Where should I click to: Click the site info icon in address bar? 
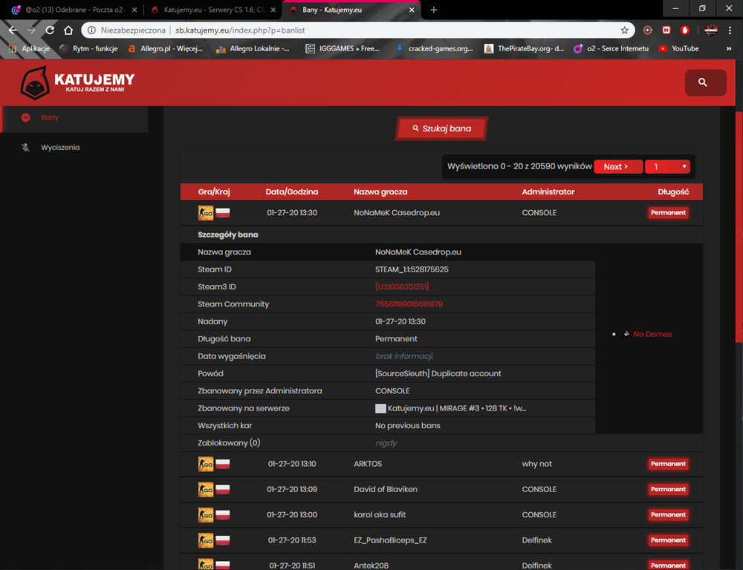[91, 30]
